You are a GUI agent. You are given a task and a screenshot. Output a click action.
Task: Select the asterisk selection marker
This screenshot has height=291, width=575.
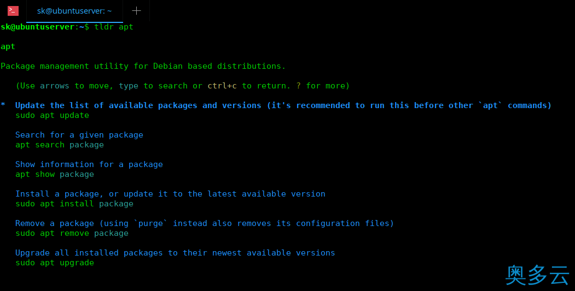click(3, 105)
